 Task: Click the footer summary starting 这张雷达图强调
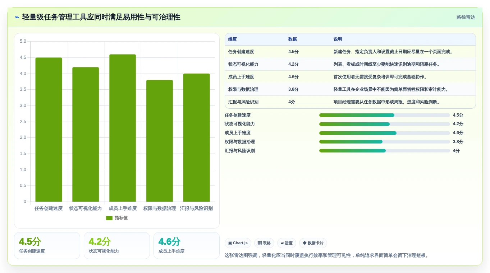327,255
